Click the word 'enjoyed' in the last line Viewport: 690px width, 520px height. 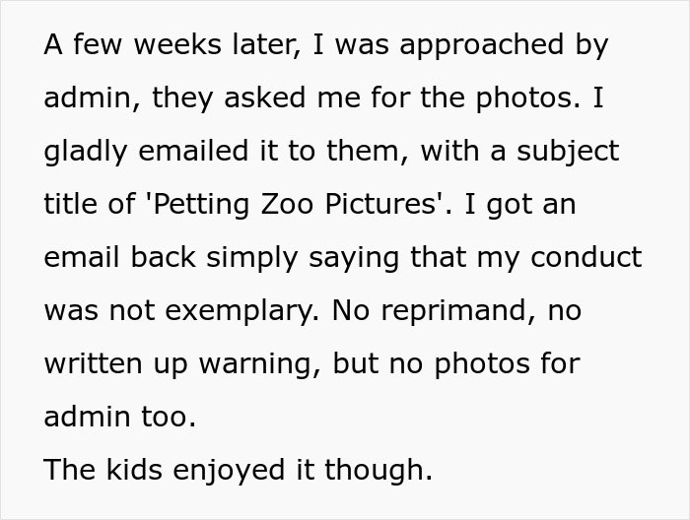click(x=229, y=471)
